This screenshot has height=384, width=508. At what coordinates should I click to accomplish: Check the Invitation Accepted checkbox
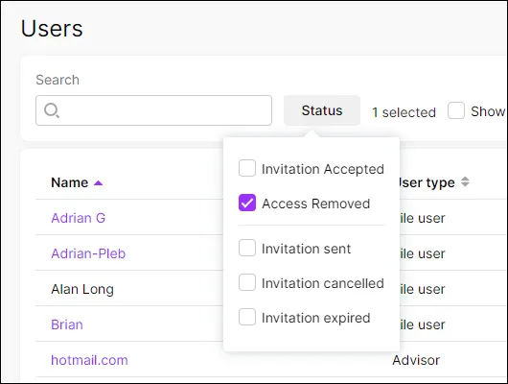247,168
